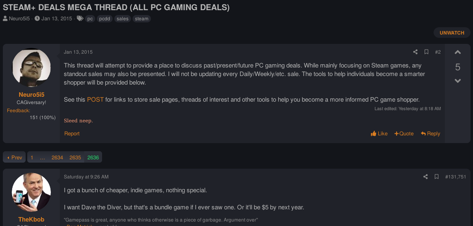Share post #2 via share icon

415,52
